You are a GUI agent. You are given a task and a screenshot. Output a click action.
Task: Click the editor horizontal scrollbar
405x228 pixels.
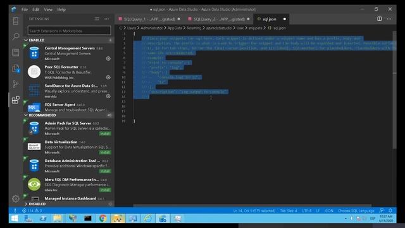pyautogui.click(x=252, y=205)
